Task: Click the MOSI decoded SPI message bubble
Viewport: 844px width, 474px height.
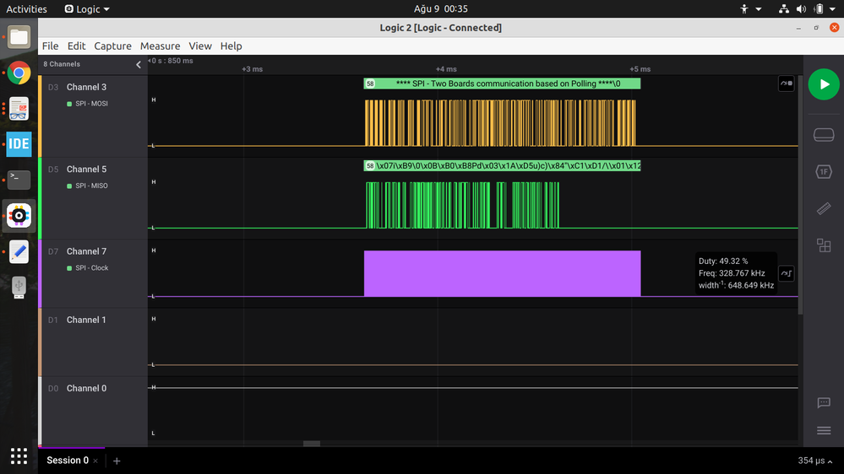Action: [x=502, y=83]
